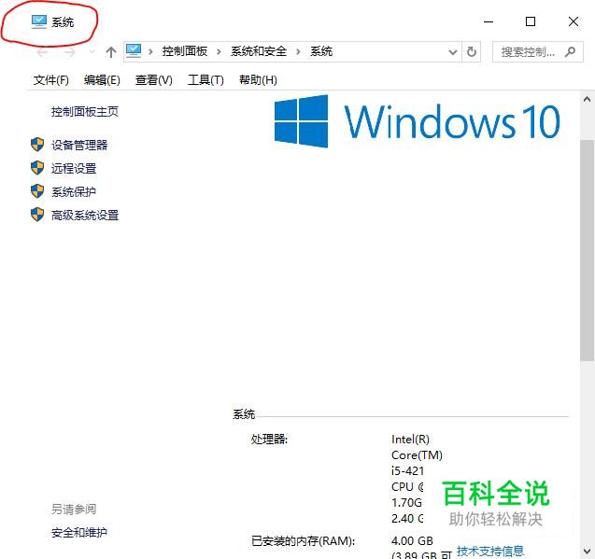This screenshot has height=559, width=595.
Task: Expand chevron after 系统和安全 breadcrumb
Action: click(298, 51)
